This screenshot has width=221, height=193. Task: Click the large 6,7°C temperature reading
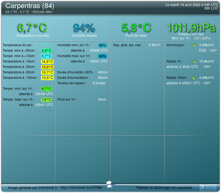[x=32, y=28]
